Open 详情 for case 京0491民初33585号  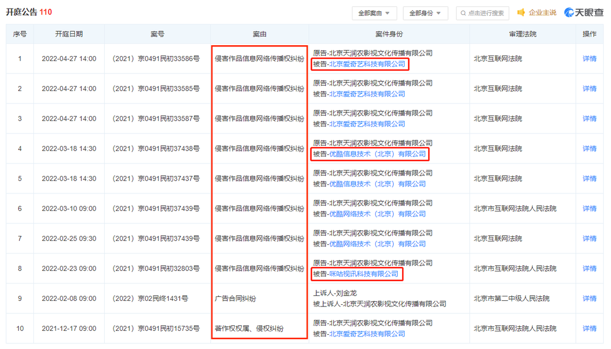[x=589, y=88]
